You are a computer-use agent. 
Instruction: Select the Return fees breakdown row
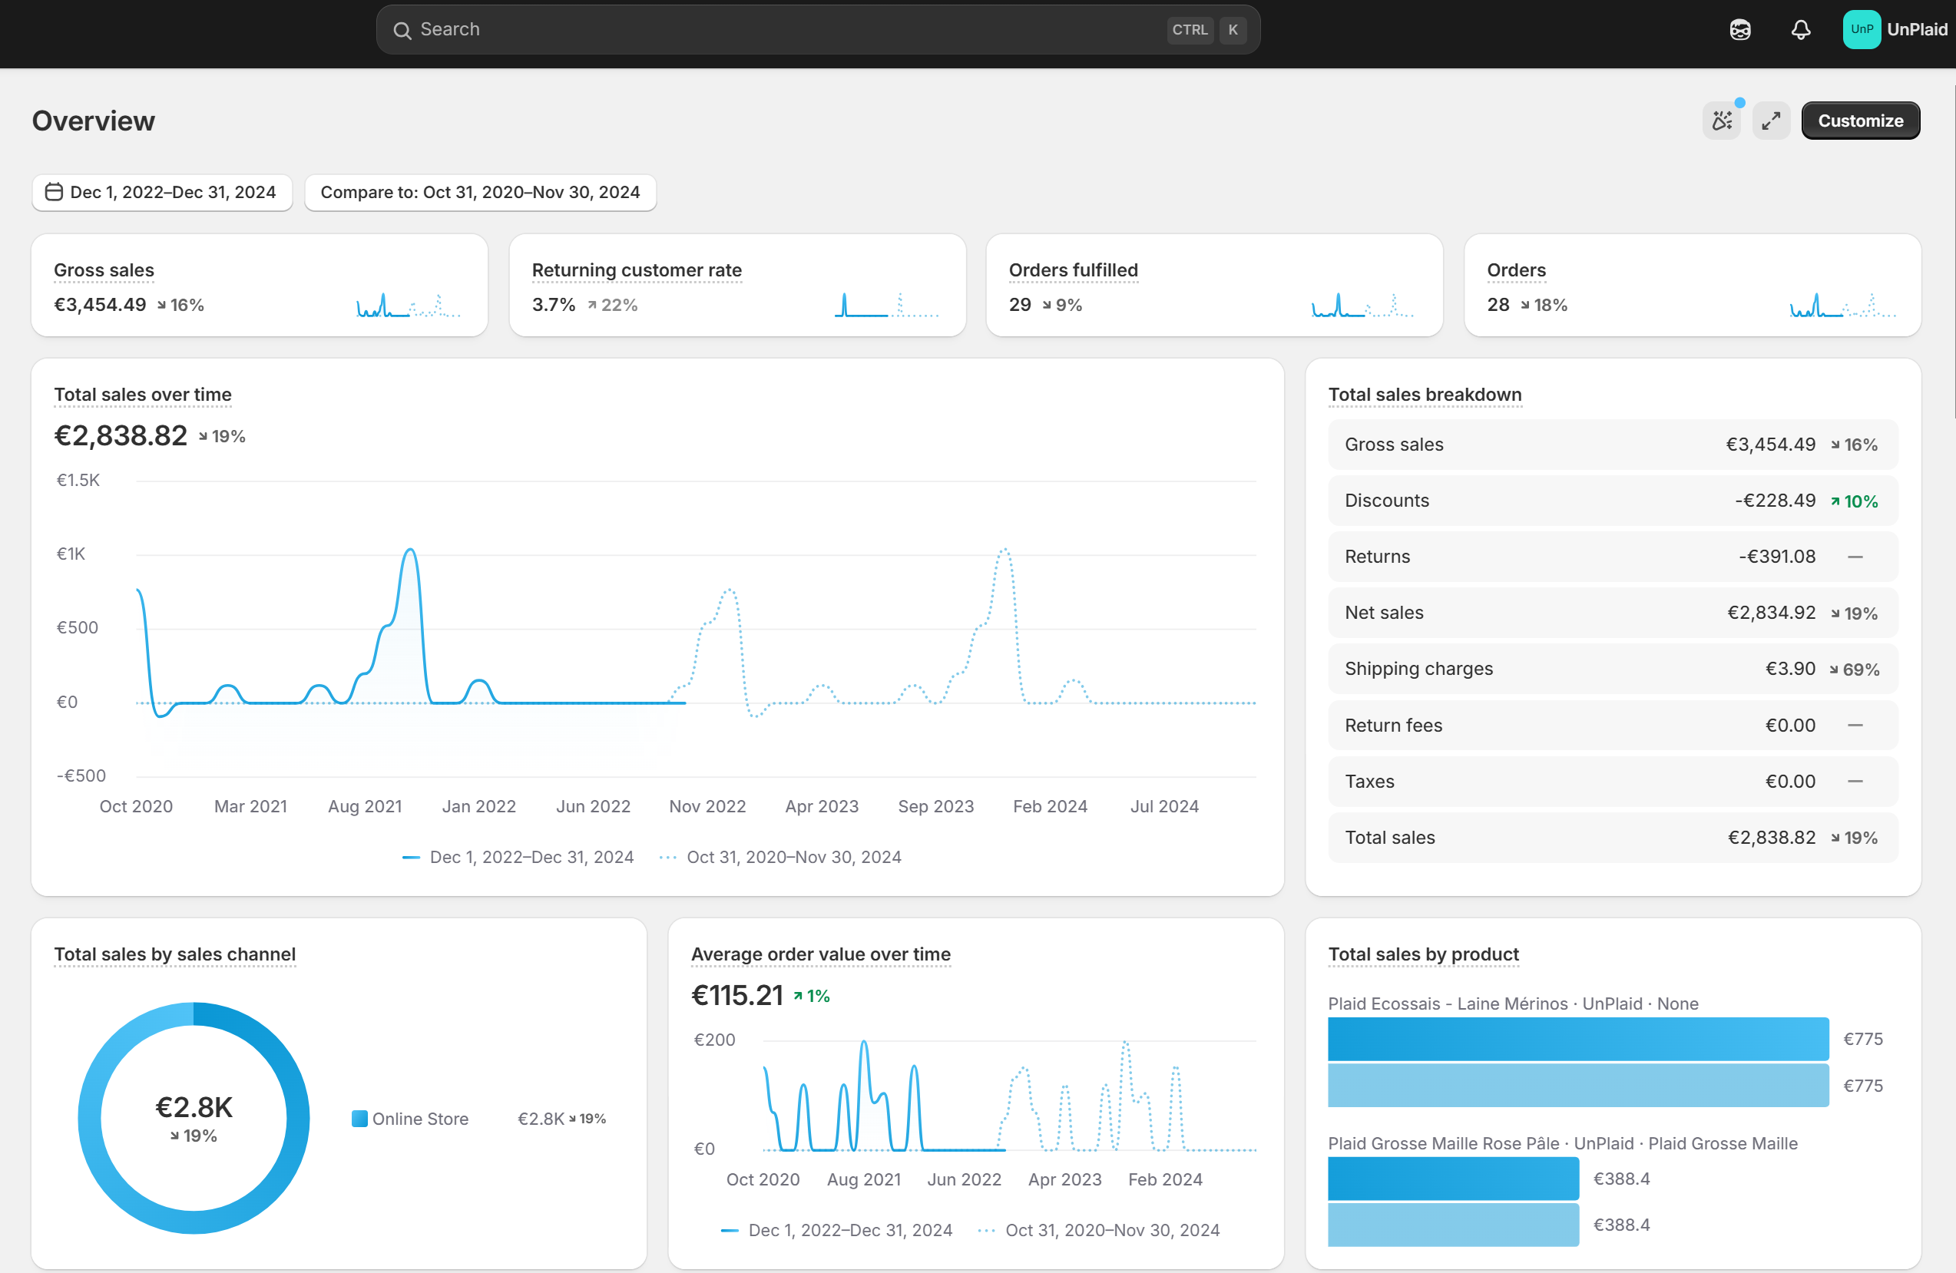tap(1613, 725)
